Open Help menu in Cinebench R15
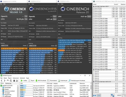Image resolution: width=126 pixels, height=97 pixels. [x=33, y=4]
